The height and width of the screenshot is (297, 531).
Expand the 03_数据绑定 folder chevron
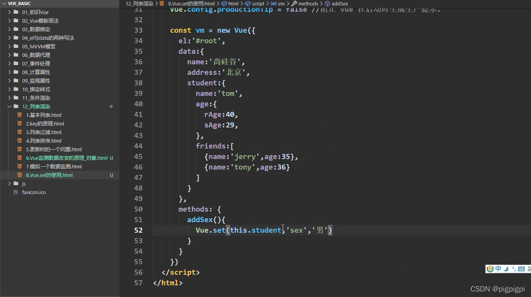(x=9, y=29)
